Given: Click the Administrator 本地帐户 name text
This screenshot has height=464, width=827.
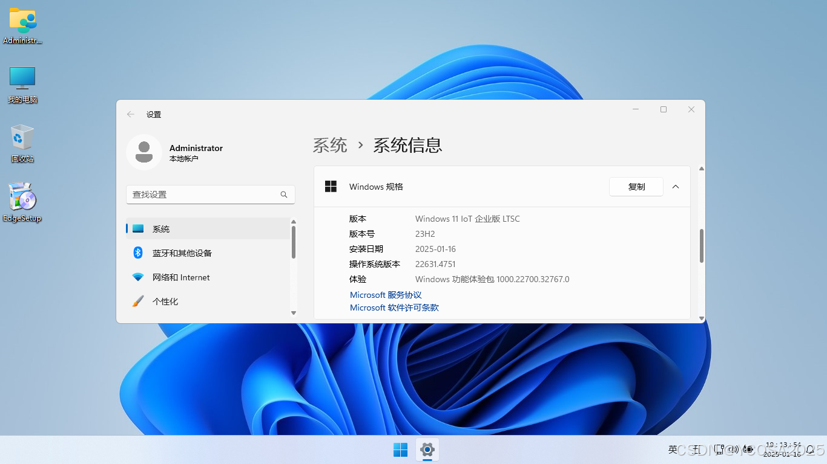Looking at the screenshot, I should (x=196, y=153).
